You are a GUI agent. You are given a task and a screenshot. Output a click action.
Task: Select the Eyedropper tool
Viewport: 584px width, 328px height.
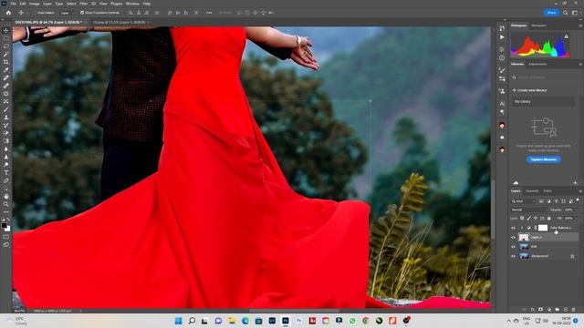6,70
